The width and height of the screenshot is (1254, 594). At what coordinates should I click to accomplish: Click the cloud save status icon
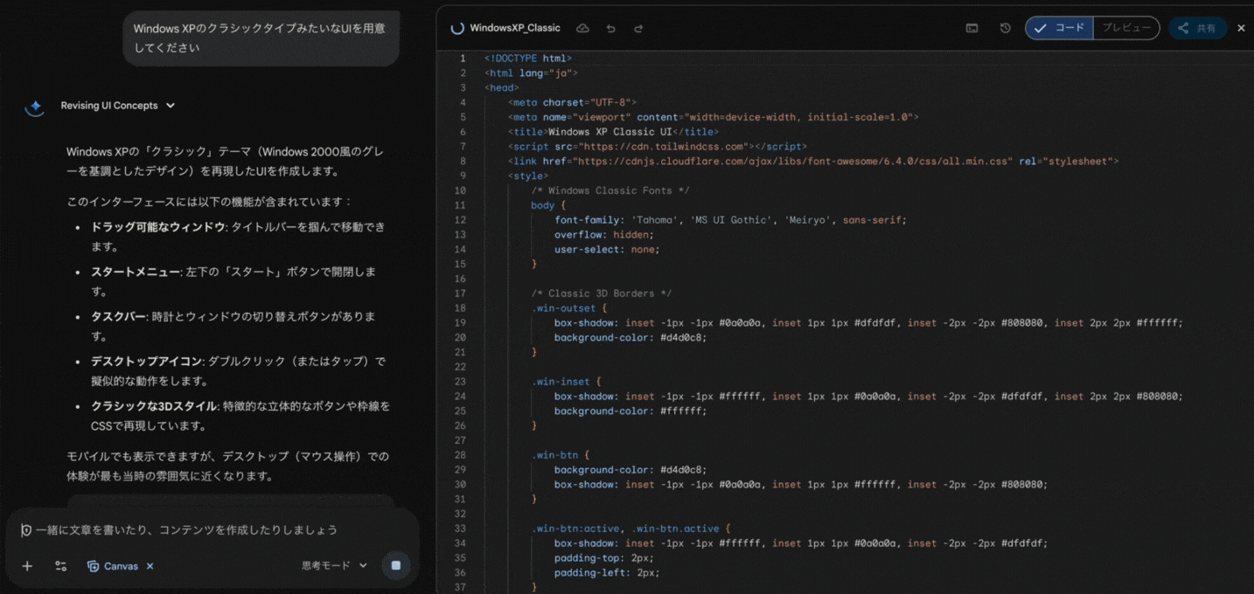(582, 28)
